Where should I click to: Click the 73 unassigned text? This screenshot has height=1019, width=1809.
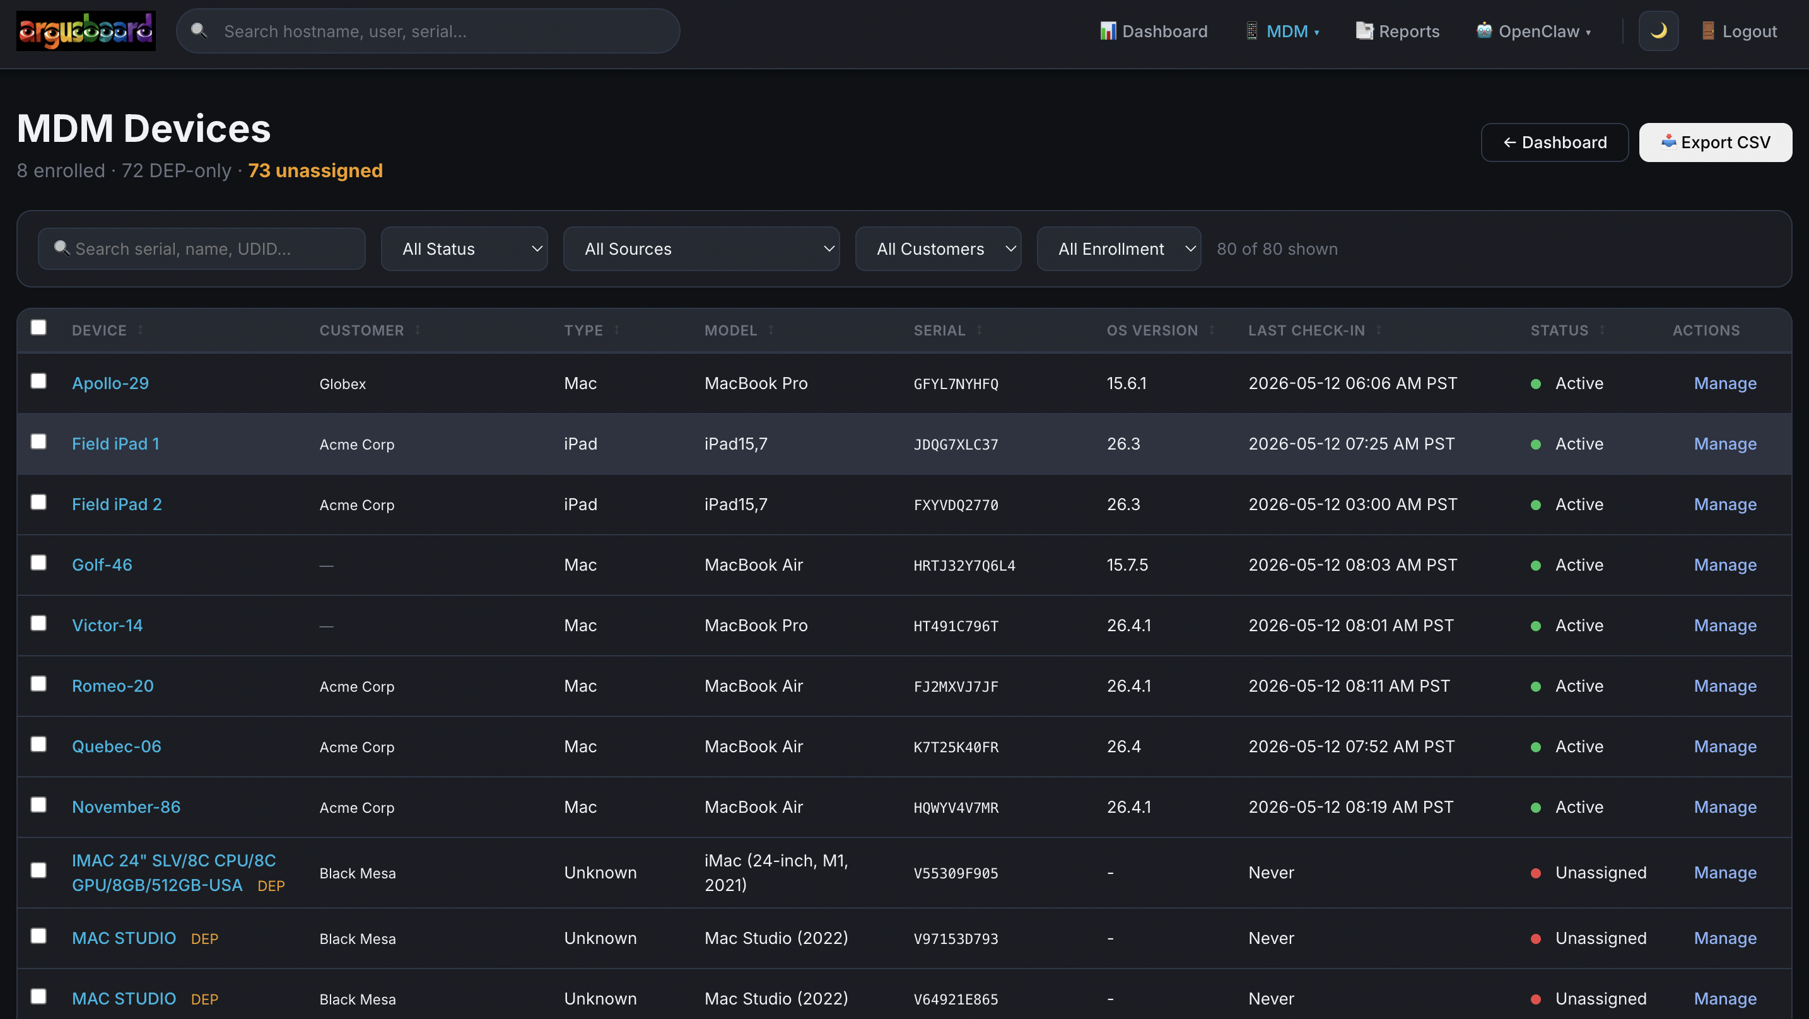click(315, 171)
